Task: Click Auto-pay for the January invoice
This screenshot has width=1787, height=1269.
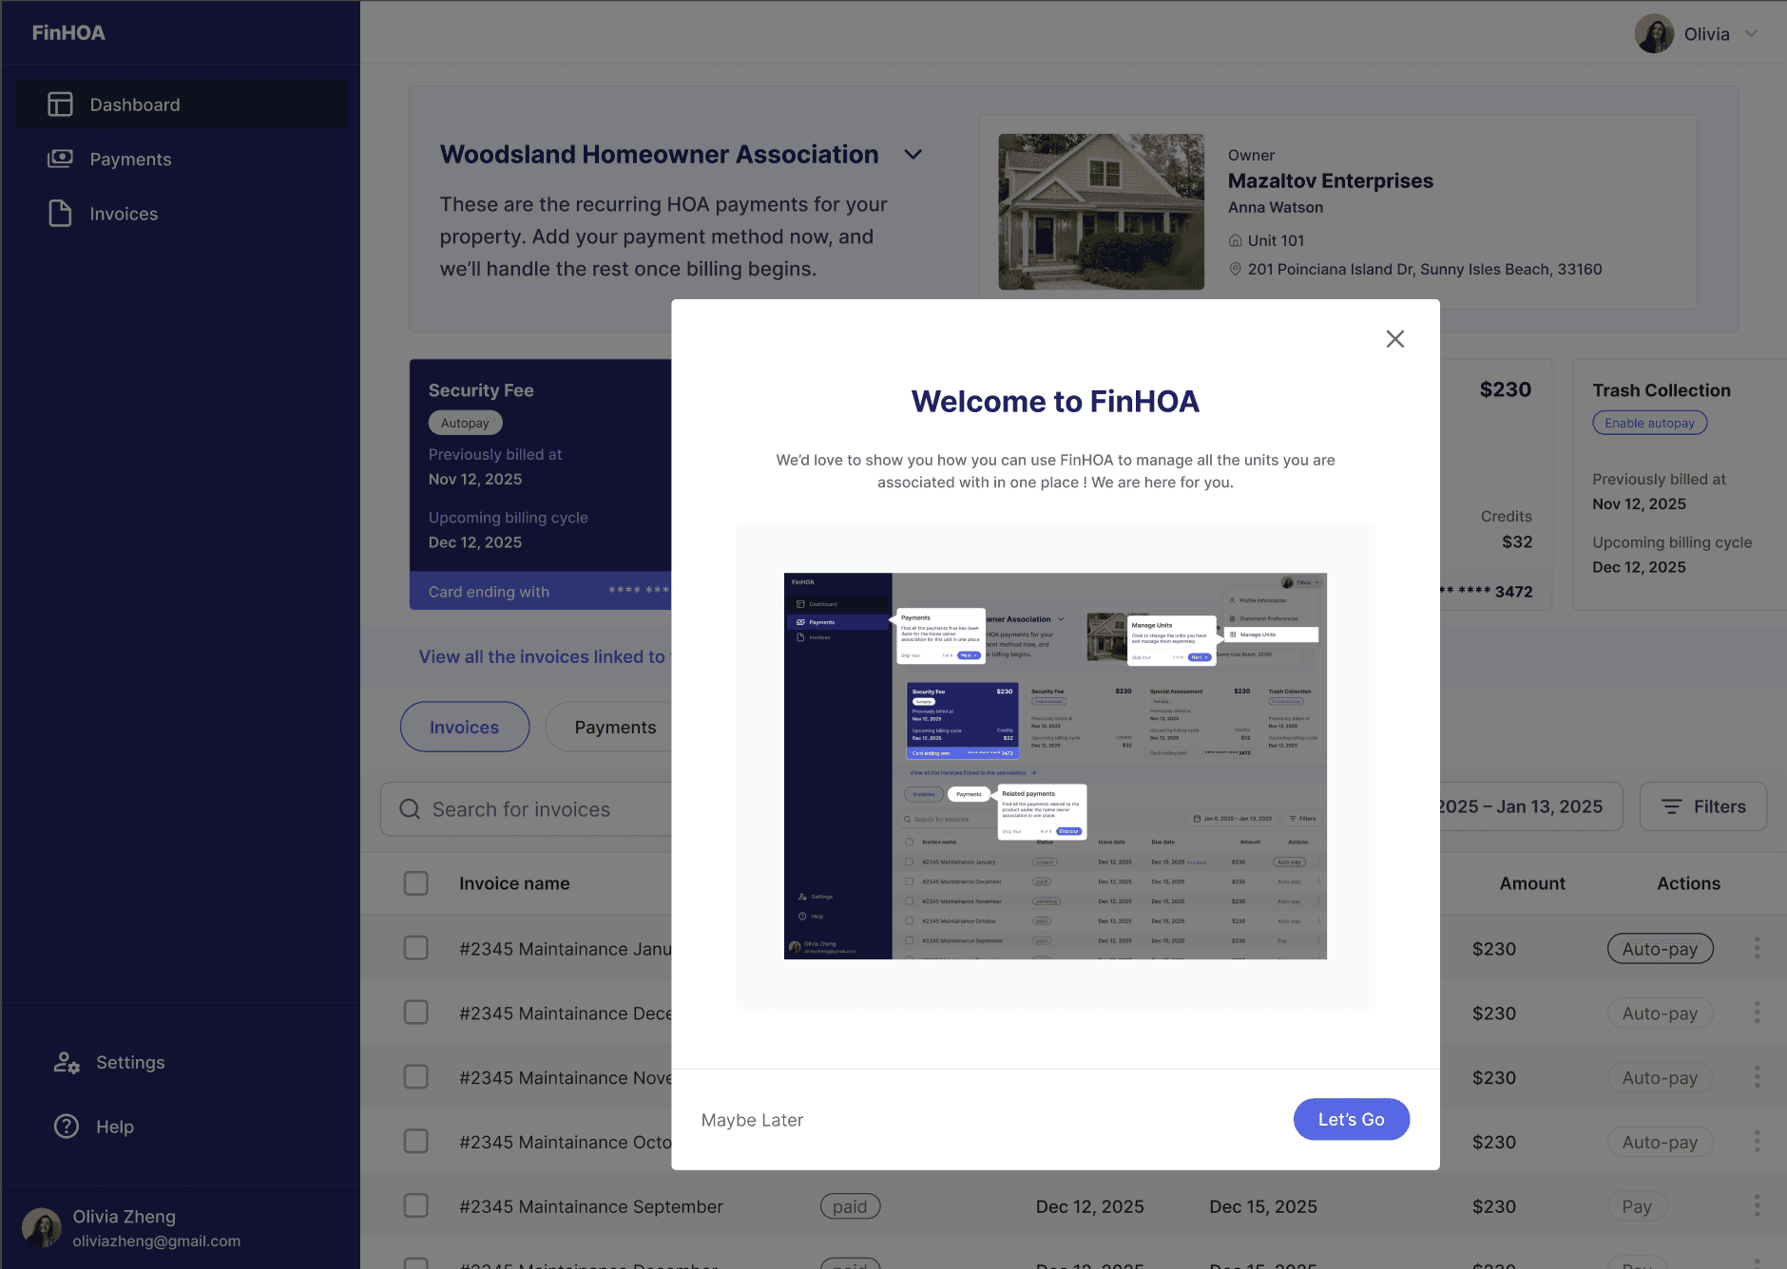Action: tap(1660, 949)
